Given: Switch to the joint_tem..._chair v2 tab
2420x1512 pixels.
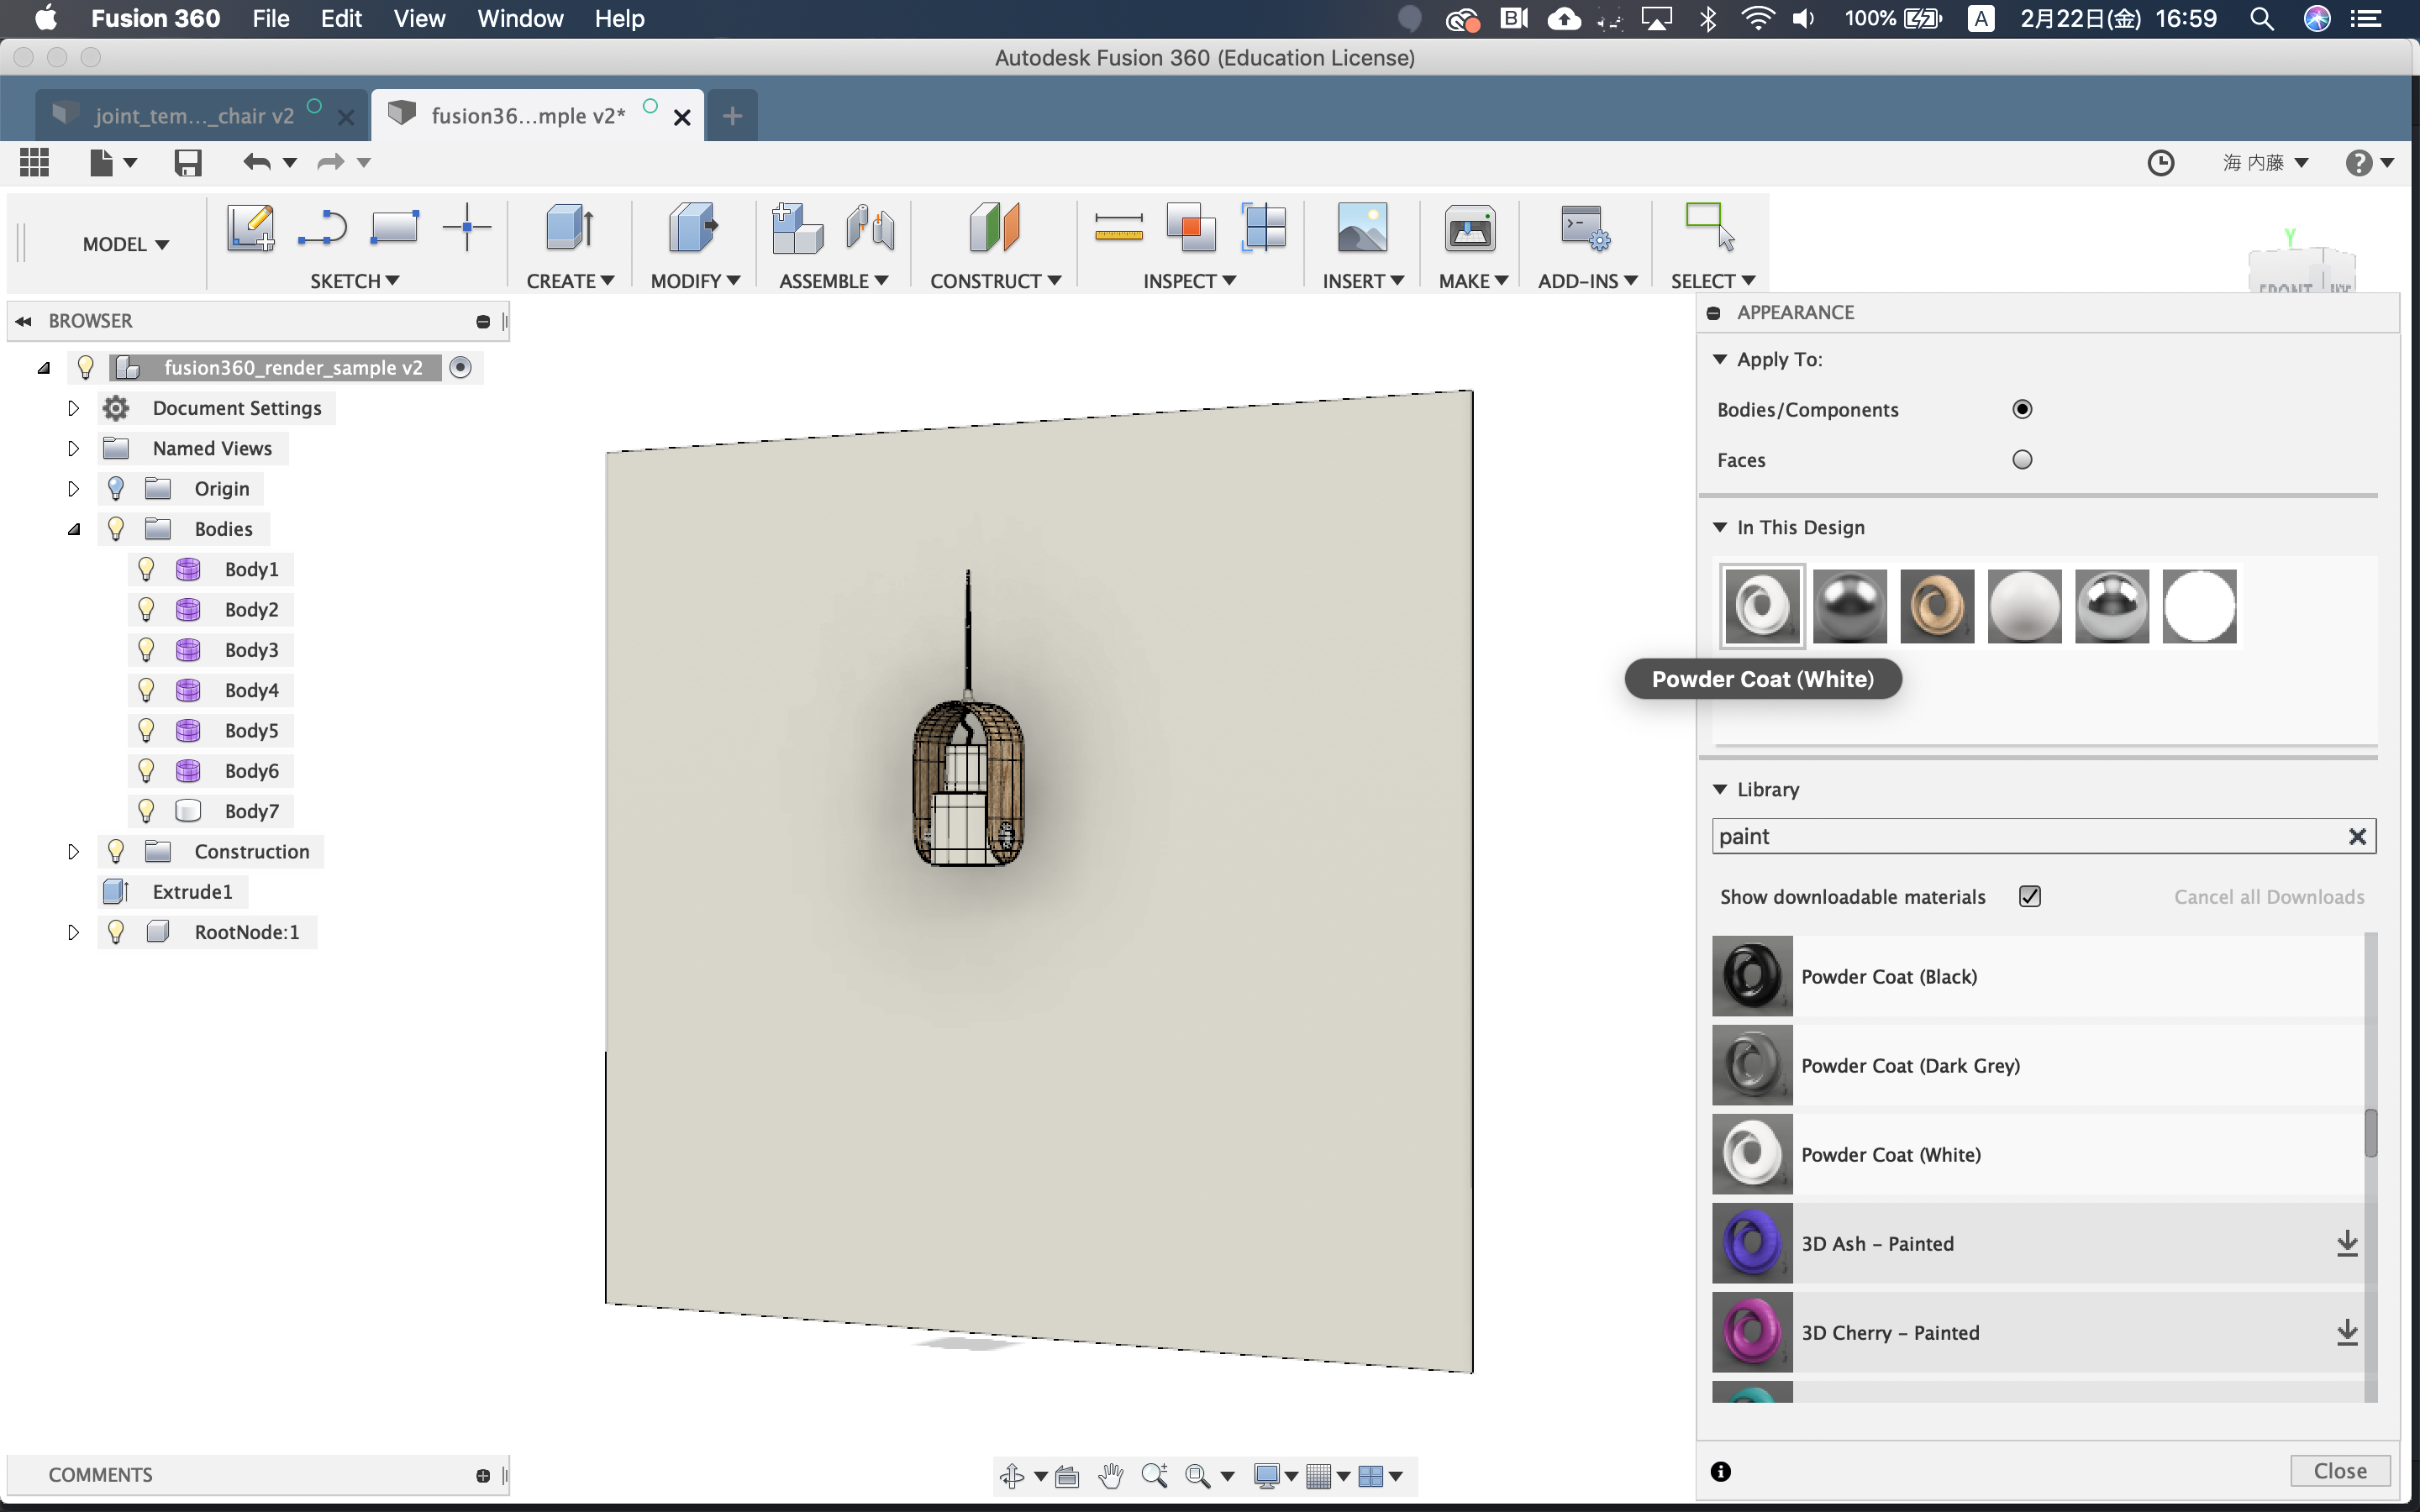Looking at the screenshot, I should (194, 116).
